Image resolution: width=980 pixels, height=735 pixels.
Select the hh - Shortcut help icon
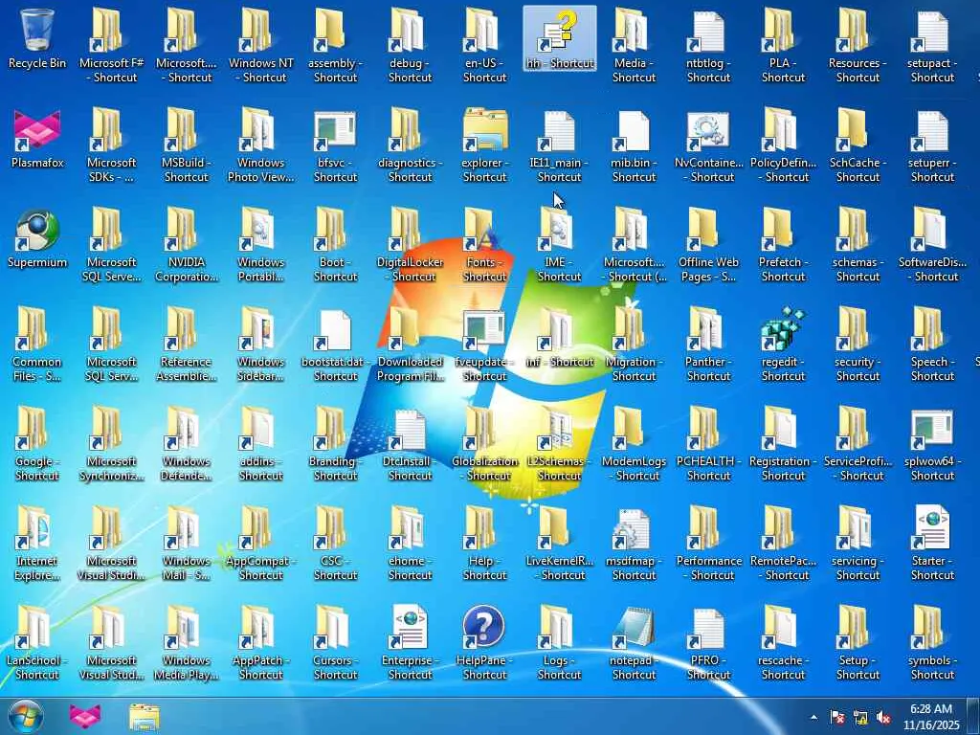tap(559, 38)
